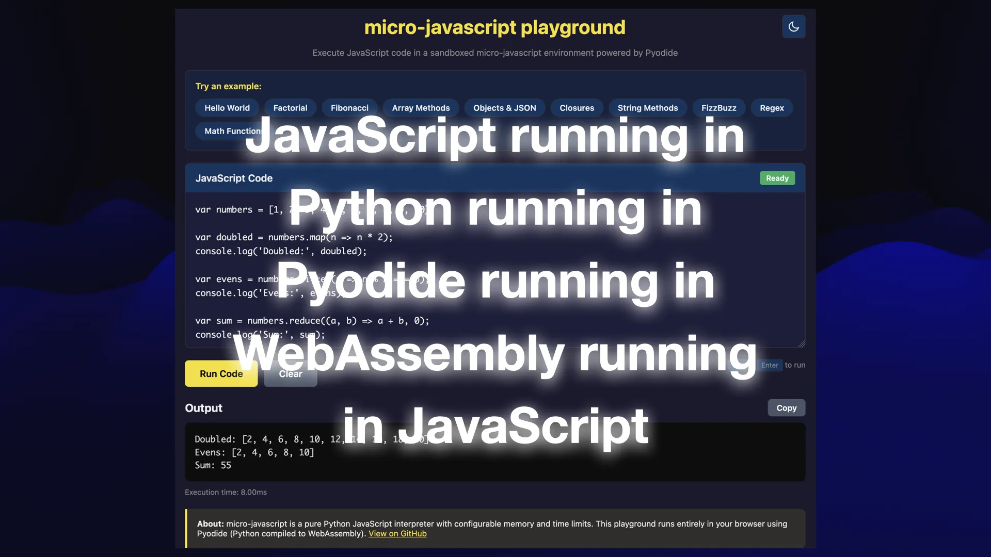Click the 'Execution time: 8.00ms' text

click(x=226, y=492)
